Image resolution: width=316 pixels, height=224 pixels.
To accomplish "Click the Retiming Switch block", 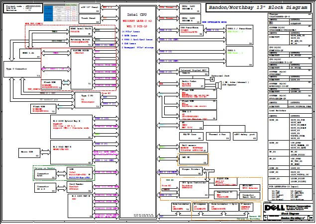I will [x=82, y=41].
